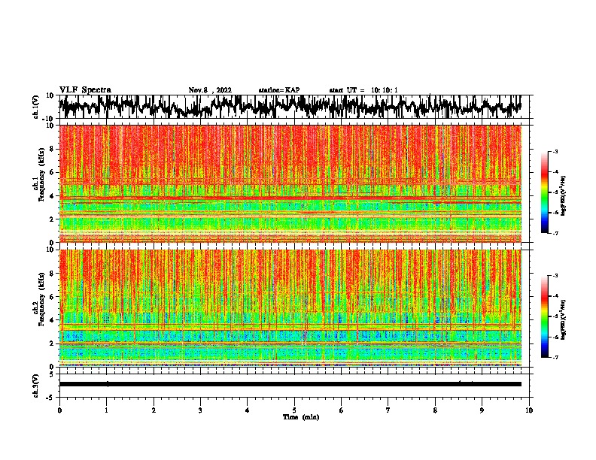Click the time axis tick label "7"
This screenshot has height=460, width=596.
coord(388,410)
